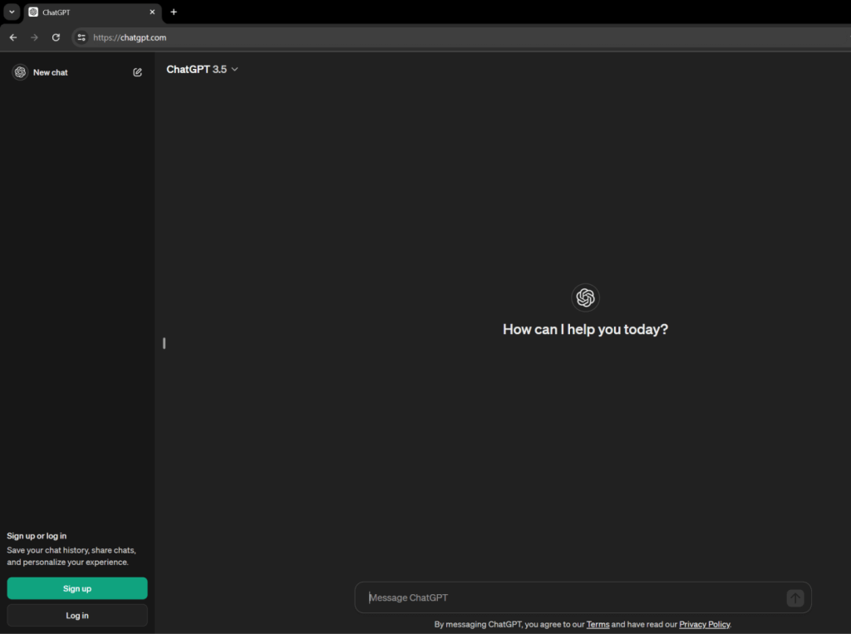Open the Terms link
The image size is (851, 634).
click(x=598, y=624)
